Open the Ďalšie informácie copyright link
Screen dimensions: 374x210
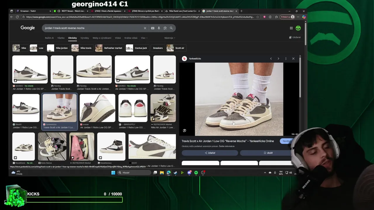227,146
